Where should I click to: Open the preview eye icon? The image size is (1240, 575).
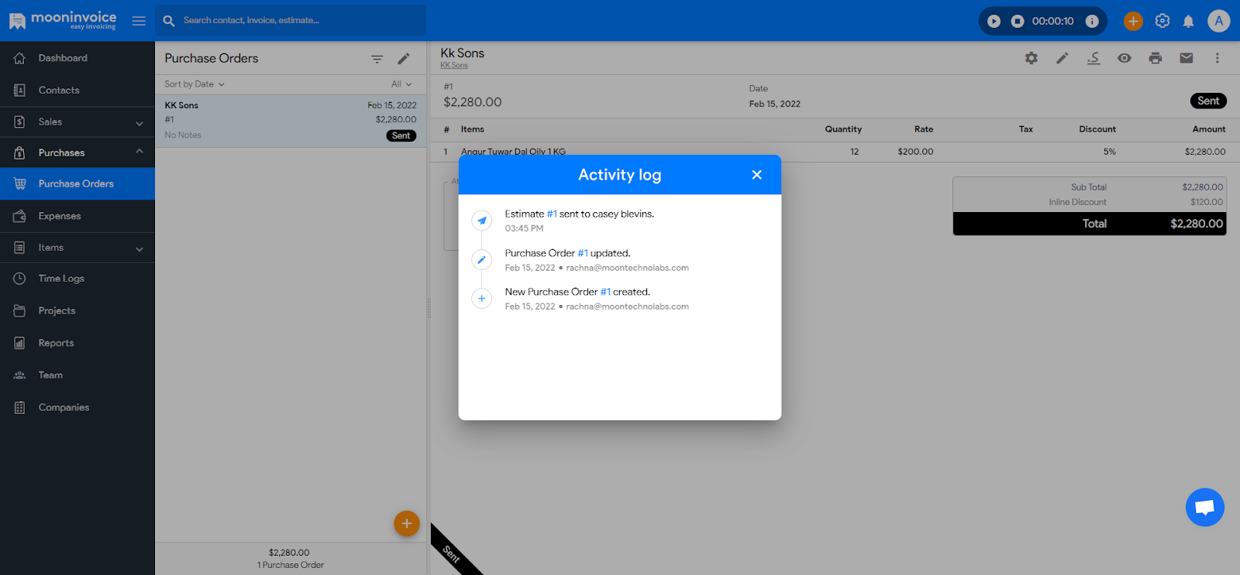(x=1124, y=58)
